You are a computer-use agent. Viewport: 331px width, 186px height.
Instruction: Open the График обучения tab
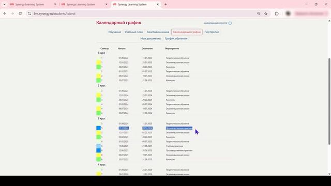[176, 39]
